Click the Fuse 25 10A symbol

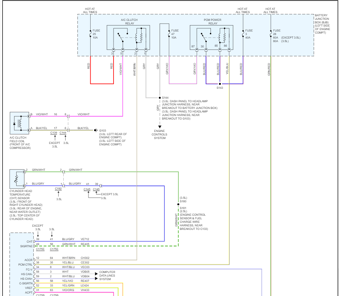(x=91, y=34)
